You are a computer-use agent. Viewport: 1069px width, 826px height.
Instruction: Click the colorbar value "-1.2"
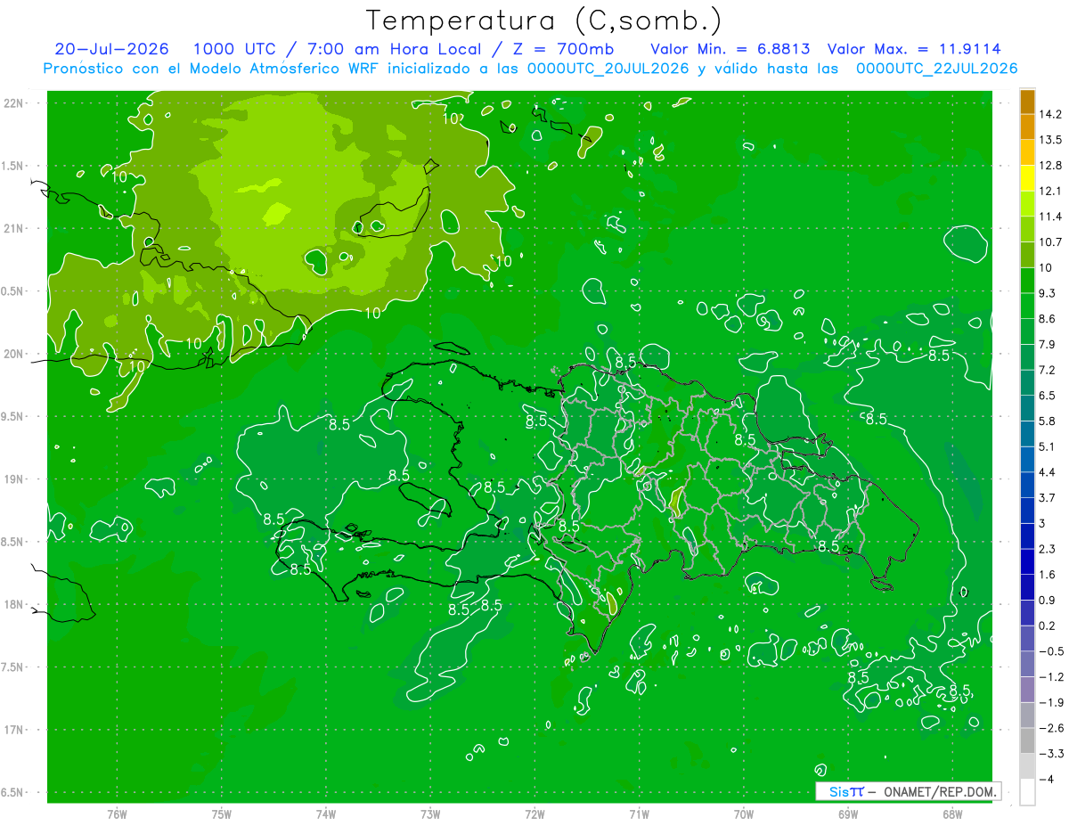[1051, 676]
